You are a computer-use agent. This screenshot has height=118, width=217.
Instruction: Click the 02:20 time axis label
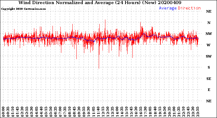pos(22,112)
